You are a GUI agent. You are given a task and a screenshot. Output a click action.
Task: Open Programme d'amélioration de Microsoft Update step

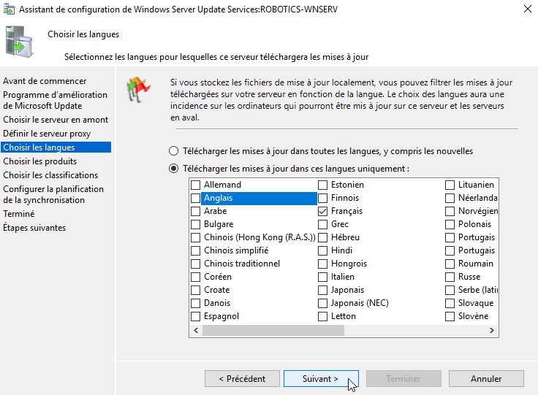pos(55,100)
